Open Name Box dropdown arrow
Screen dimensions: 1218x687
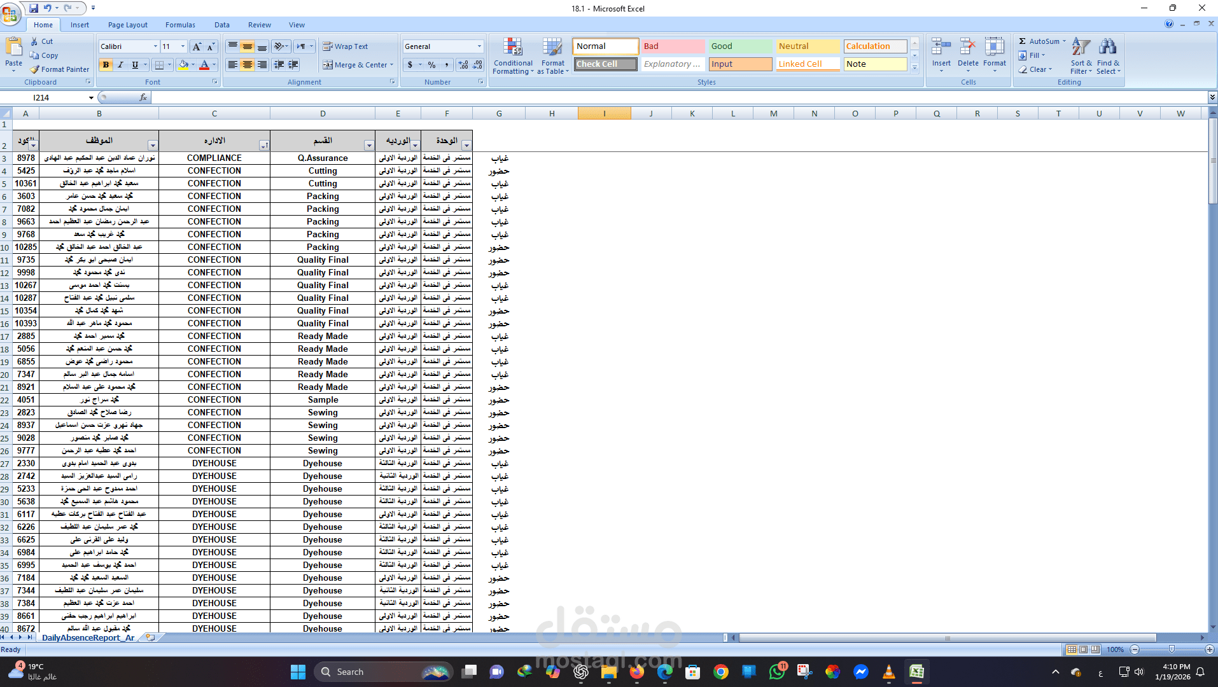coord(91,97)
